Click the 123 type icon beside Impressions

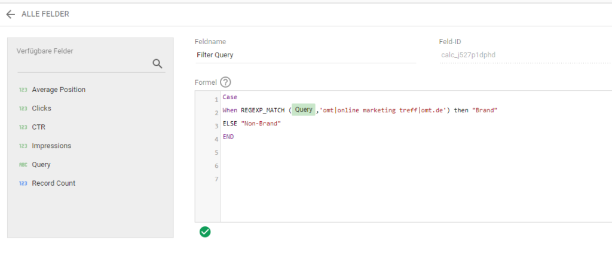coord(23,146)
